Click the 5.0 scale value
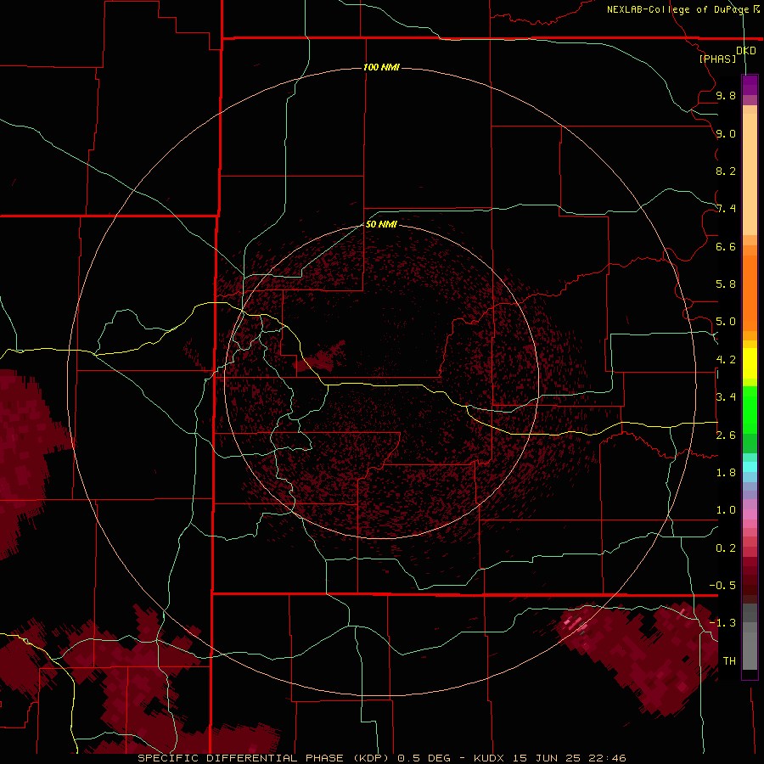 (x=726, y=322)
